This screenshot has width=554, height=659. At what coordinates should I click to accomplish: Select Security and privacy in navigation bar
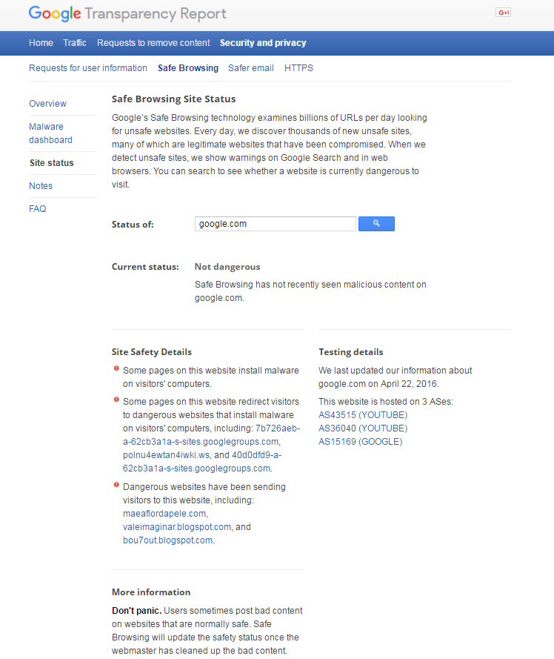pos(263,43)
